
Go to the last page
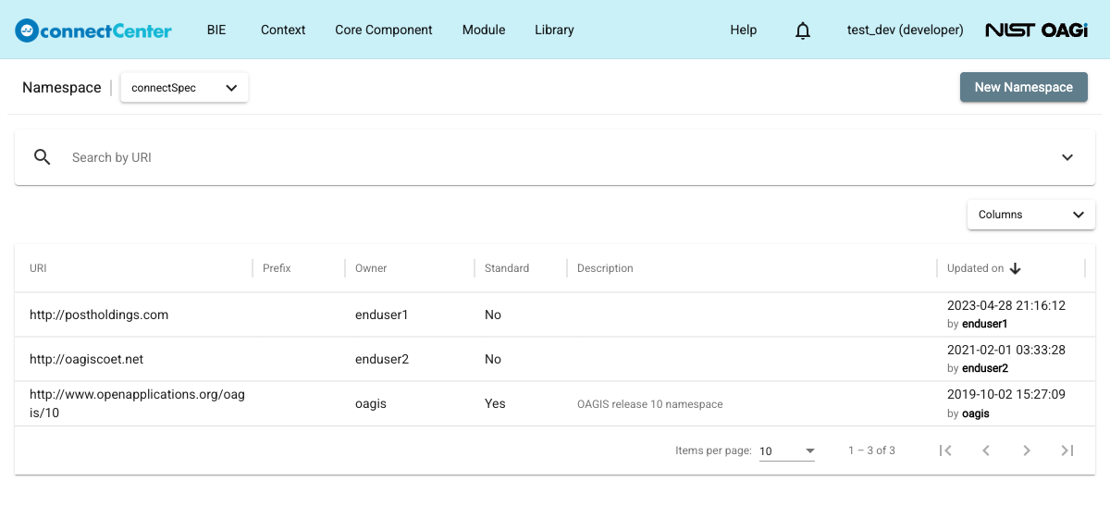click(x=1067, y=450)
